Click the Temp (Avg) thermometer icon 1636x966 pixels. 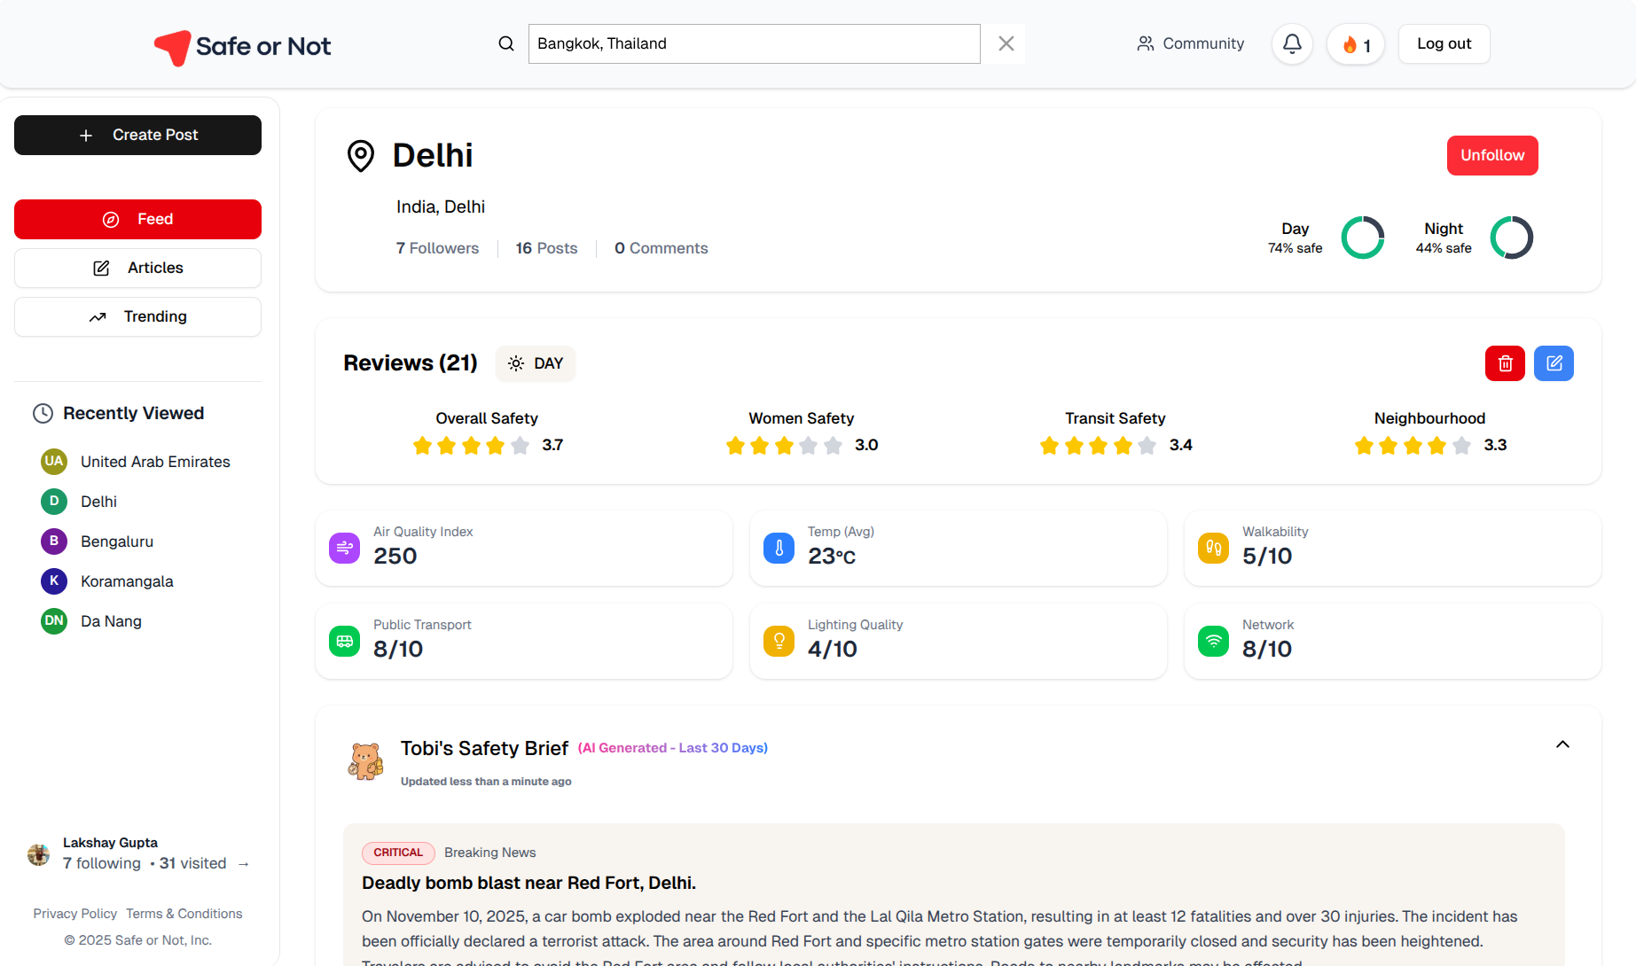point(779,549)
